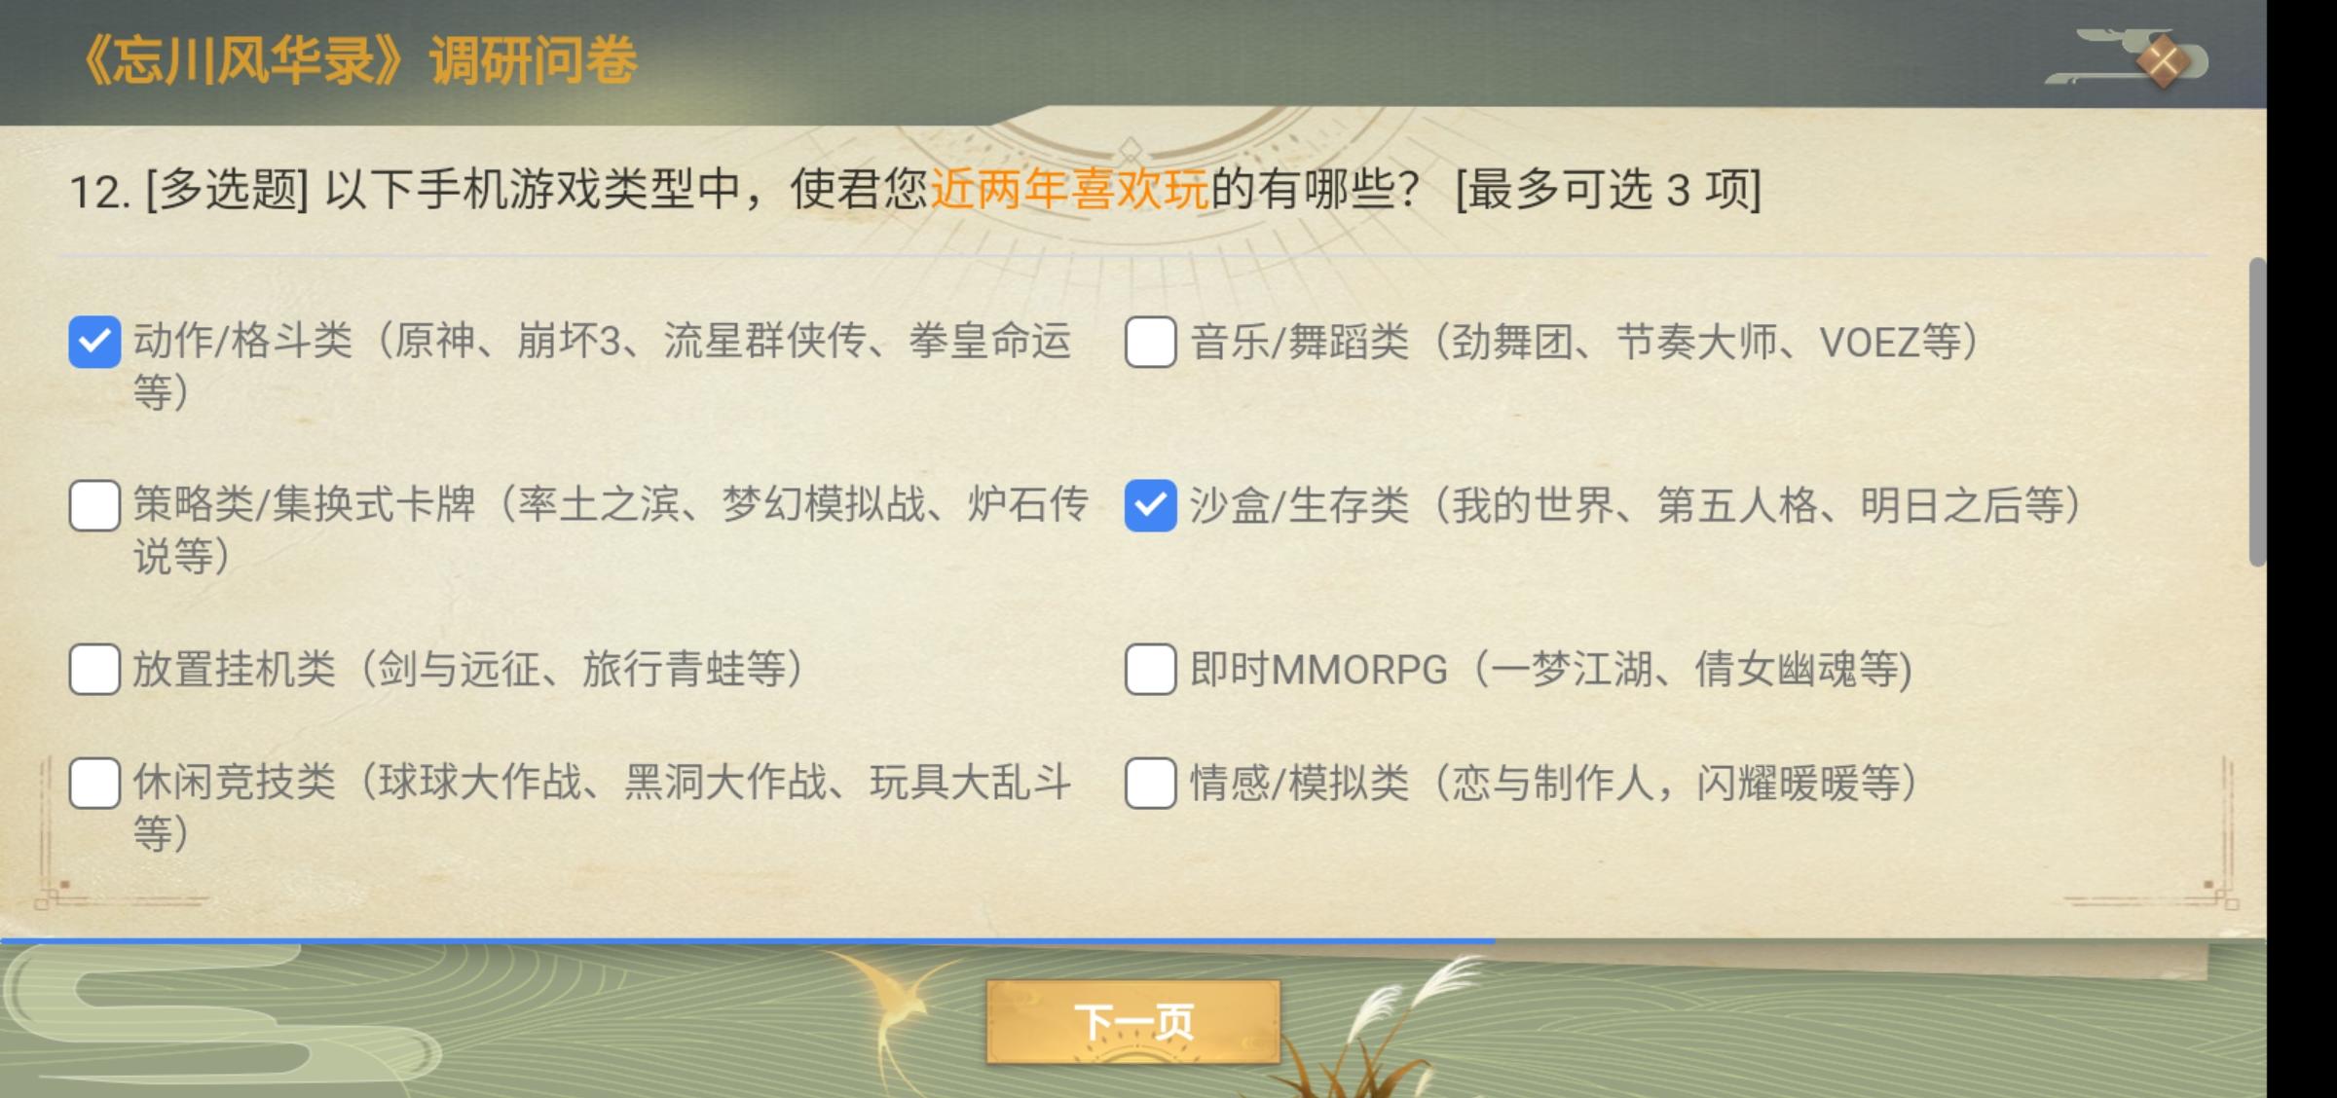
Task: Tick the 情感/模拟类 checkbox
Action: tap(1150, 783)
